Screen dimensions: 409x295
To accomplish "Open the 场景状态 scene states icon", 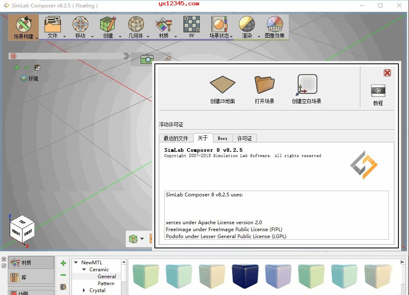I will point(219,24).
